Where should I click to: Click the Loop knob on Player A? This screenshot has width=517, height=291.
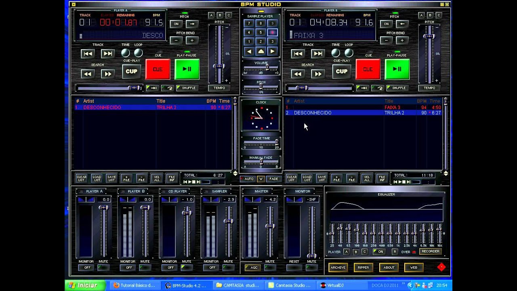(138, 53)
